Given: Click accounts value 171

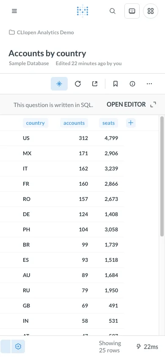Looking at the screenshot, I should point(83,153).
